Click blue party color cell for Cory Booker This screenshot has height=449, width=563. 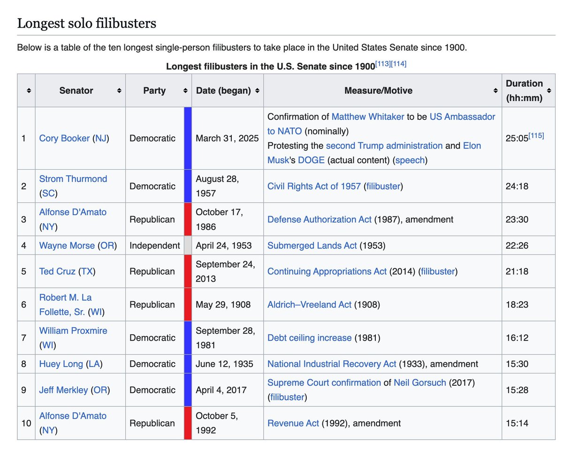tap(188, 138)
